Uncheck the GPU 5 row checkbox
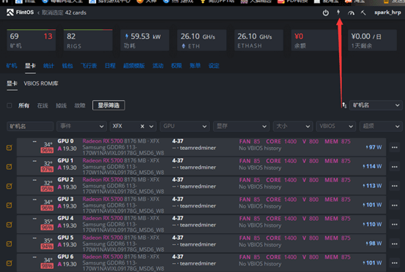 pyautogui.click(x=10, y=243)
